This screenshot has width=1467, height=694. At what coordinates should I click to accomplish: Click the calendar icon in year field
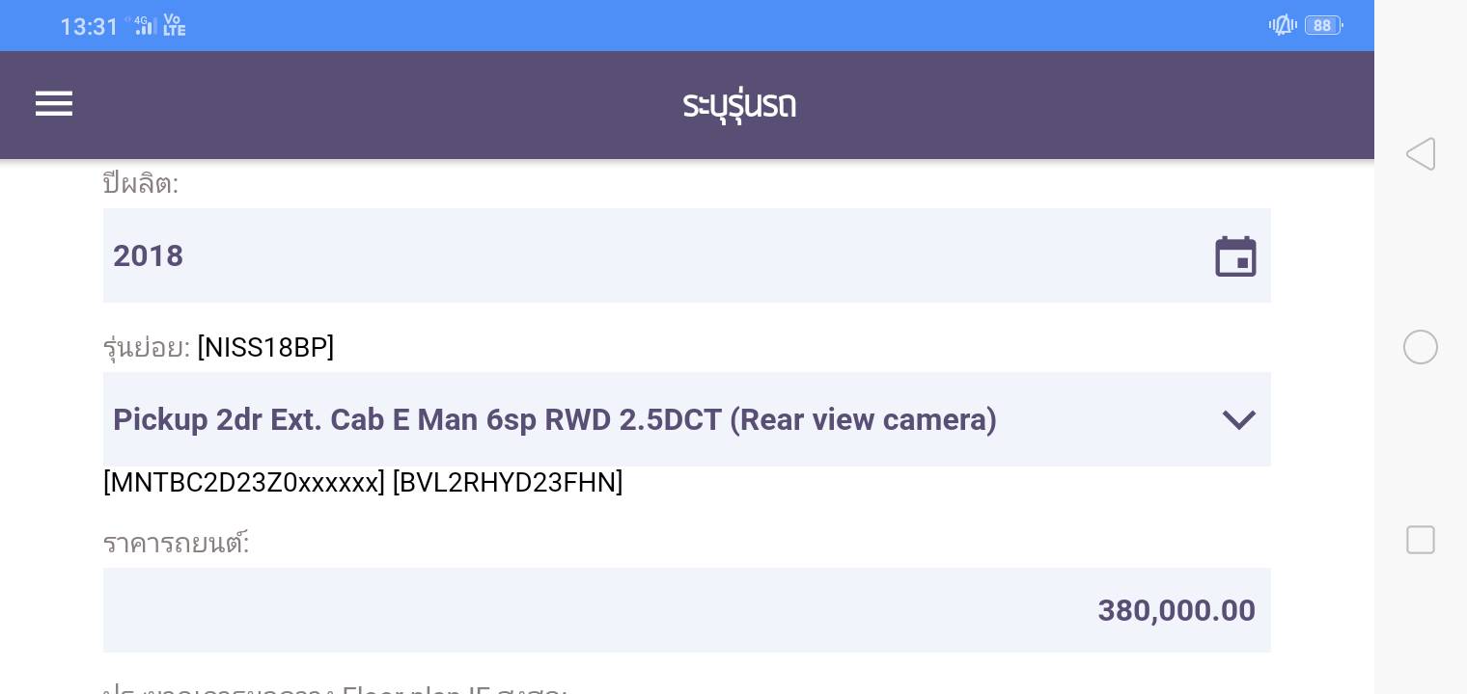tap(1235, 256)
